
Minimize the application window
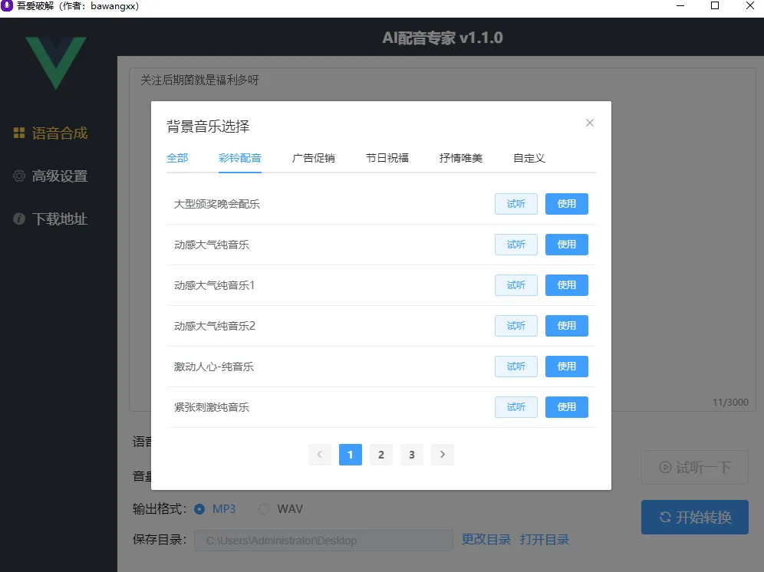tap(680, 6)
